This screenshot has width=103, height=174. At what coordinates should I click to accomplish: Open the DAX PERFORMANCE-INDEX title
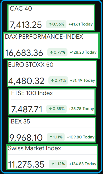(44, 37)
